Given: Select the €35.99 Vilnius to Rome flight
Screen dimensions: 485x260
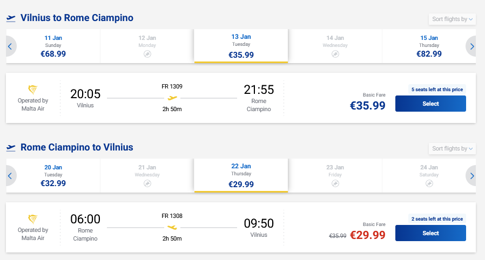Looking at the screenshot, I should click(430, 104).
